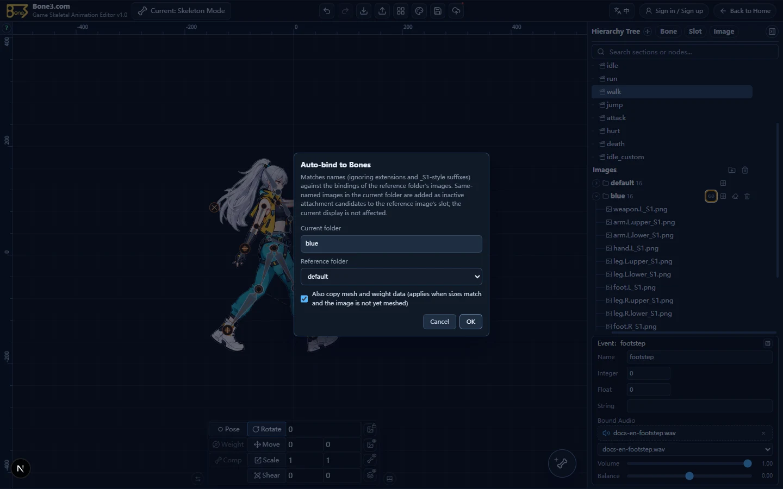Open the Reference folder dropdown showing default

click(x=391, y=277)
